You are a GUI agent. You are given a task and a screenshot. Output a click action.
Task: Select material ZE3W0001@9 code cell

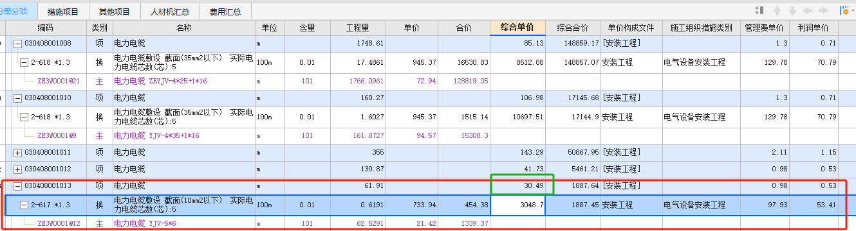56,136
